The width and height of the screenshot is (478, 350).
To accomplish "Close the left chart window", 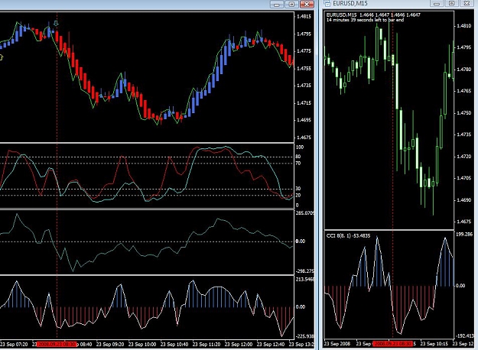I will point(307,5).
